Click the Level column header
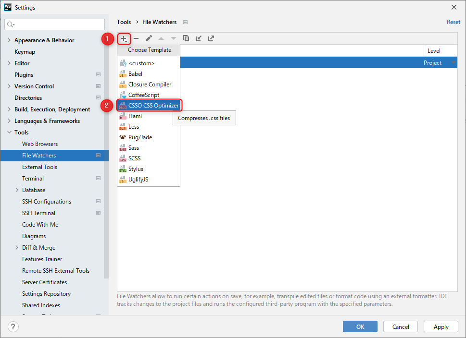 (x=441, y=51)
